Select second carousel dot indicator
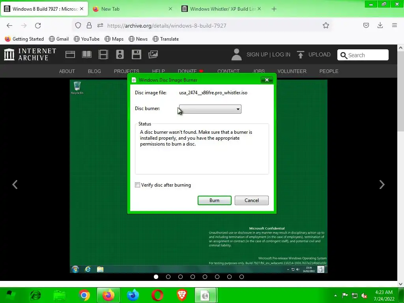This screenshot has height=303, width=404. tap(168, 277)
